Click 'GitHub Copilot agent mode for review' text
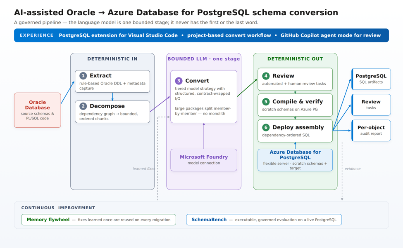 (331, 35)
